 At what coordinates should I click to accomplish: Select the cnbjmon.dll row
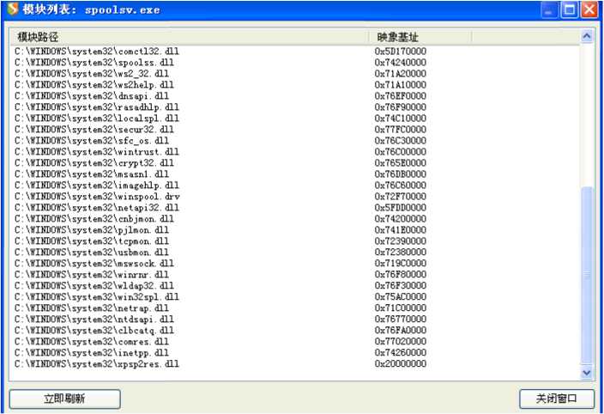[294, 219]
